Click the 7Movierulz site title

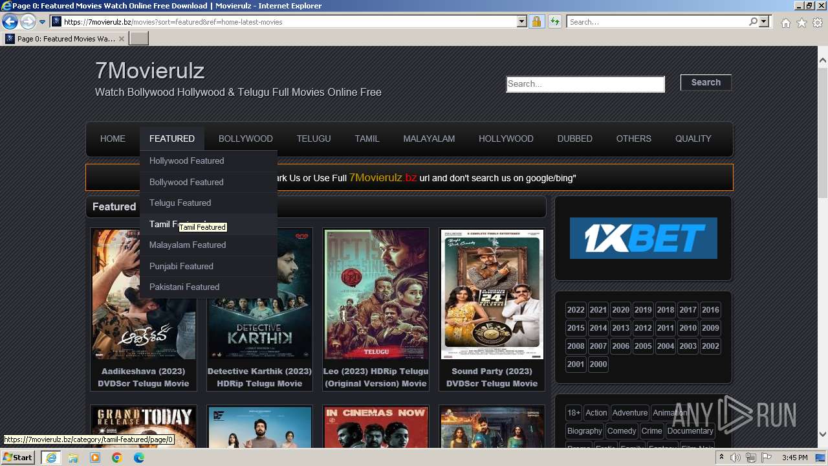pyautogui.click(x=149, y=70)
